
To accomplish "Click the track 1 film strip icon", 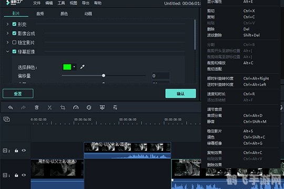I will [x=5, y=175].
